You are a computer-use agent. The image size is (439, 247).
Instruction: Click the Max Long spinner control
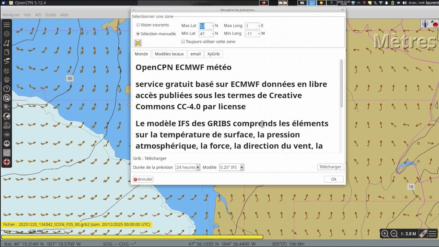pyautogui.click(x=259, y=26)
